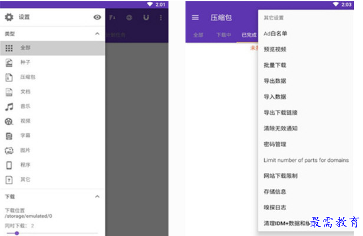Select the 全部 grid icon
Viewport: 363px width, 236px height.
9,48
